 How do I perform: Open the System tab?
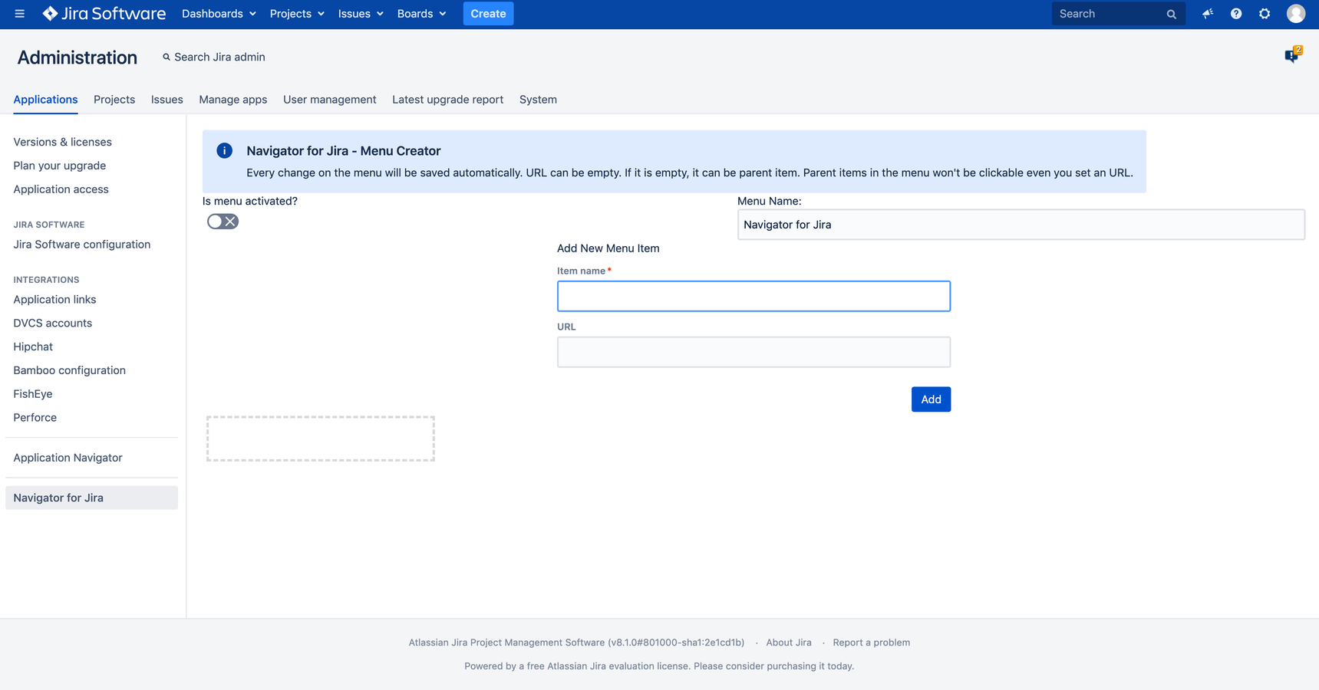point(538,100)
